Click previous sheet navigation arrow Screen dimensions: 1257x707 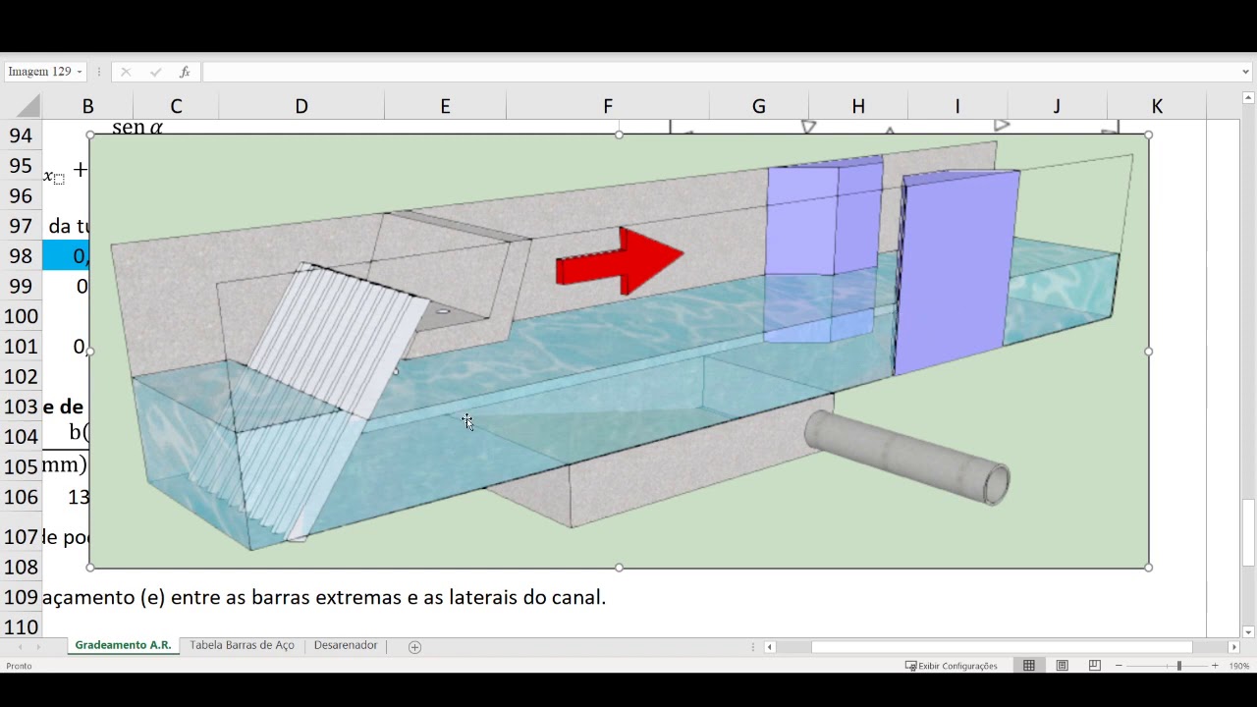click(21, 646)
